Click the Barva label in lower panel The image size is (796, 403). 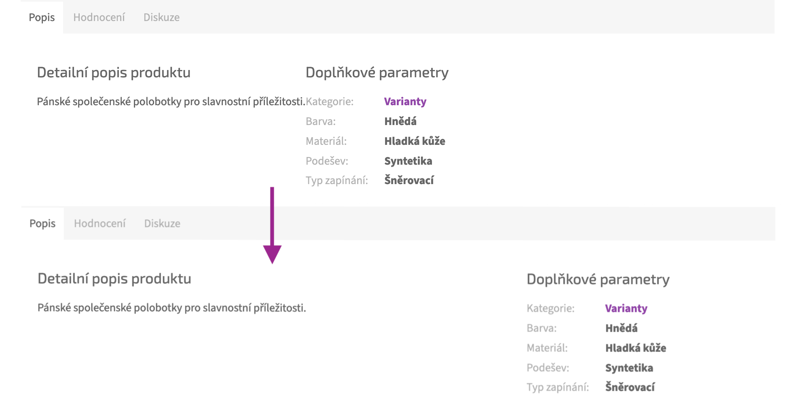pos(542,328)
